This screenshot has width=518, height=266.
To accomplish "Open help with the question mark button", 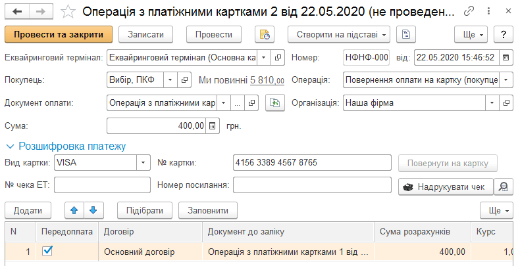I will pyautogui.click(x=503, y=35).
